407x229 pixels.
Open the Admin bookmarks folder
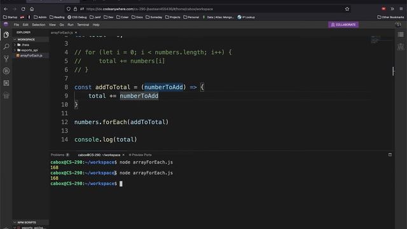click(40, 17)
